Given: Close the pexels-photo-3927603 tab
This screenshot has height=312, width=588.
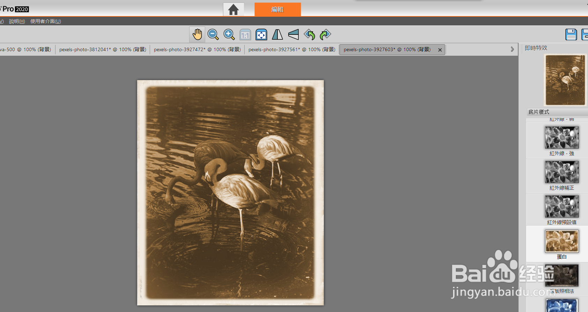Looking at the screenshot, I should pyautogui.click(x=440, y=50).
